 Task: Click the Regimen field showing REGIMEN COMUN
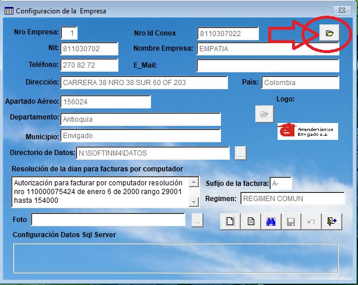[x=293, y=199]
